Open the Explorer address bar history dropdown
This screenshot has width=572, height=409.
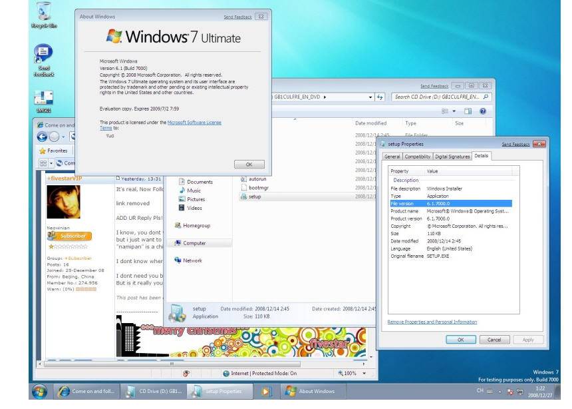370,97
